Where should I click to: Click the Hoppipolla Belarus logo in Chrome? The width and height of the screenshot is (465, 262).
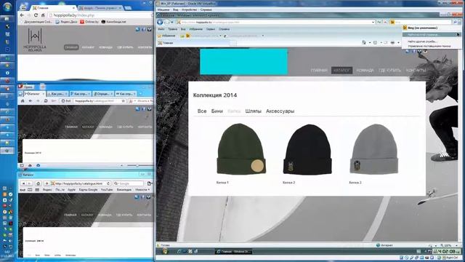pyautogui.click(x=35, y=40)
